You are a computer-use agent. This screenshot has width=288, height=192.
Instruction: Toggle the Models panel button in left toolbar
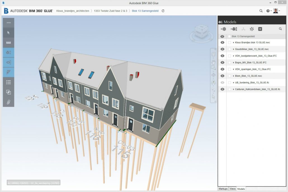(x=8, y=53)
